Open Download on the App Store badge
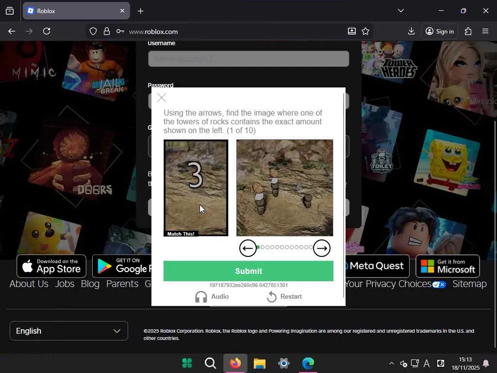Image resolution: width=497 pixels, height=373 pixels. click(51, 266)
